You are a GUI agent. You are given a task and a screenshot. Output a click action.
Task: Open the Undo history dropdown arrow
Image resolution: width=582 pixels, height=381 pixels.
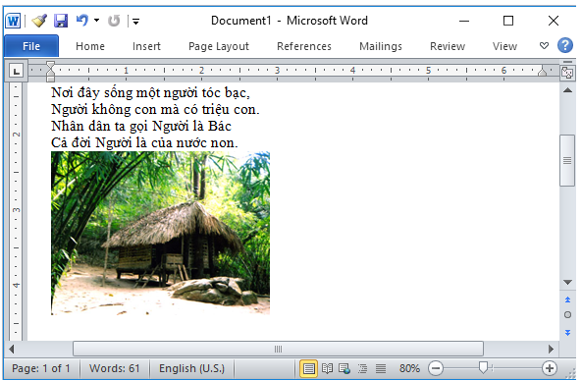point(96,20)
